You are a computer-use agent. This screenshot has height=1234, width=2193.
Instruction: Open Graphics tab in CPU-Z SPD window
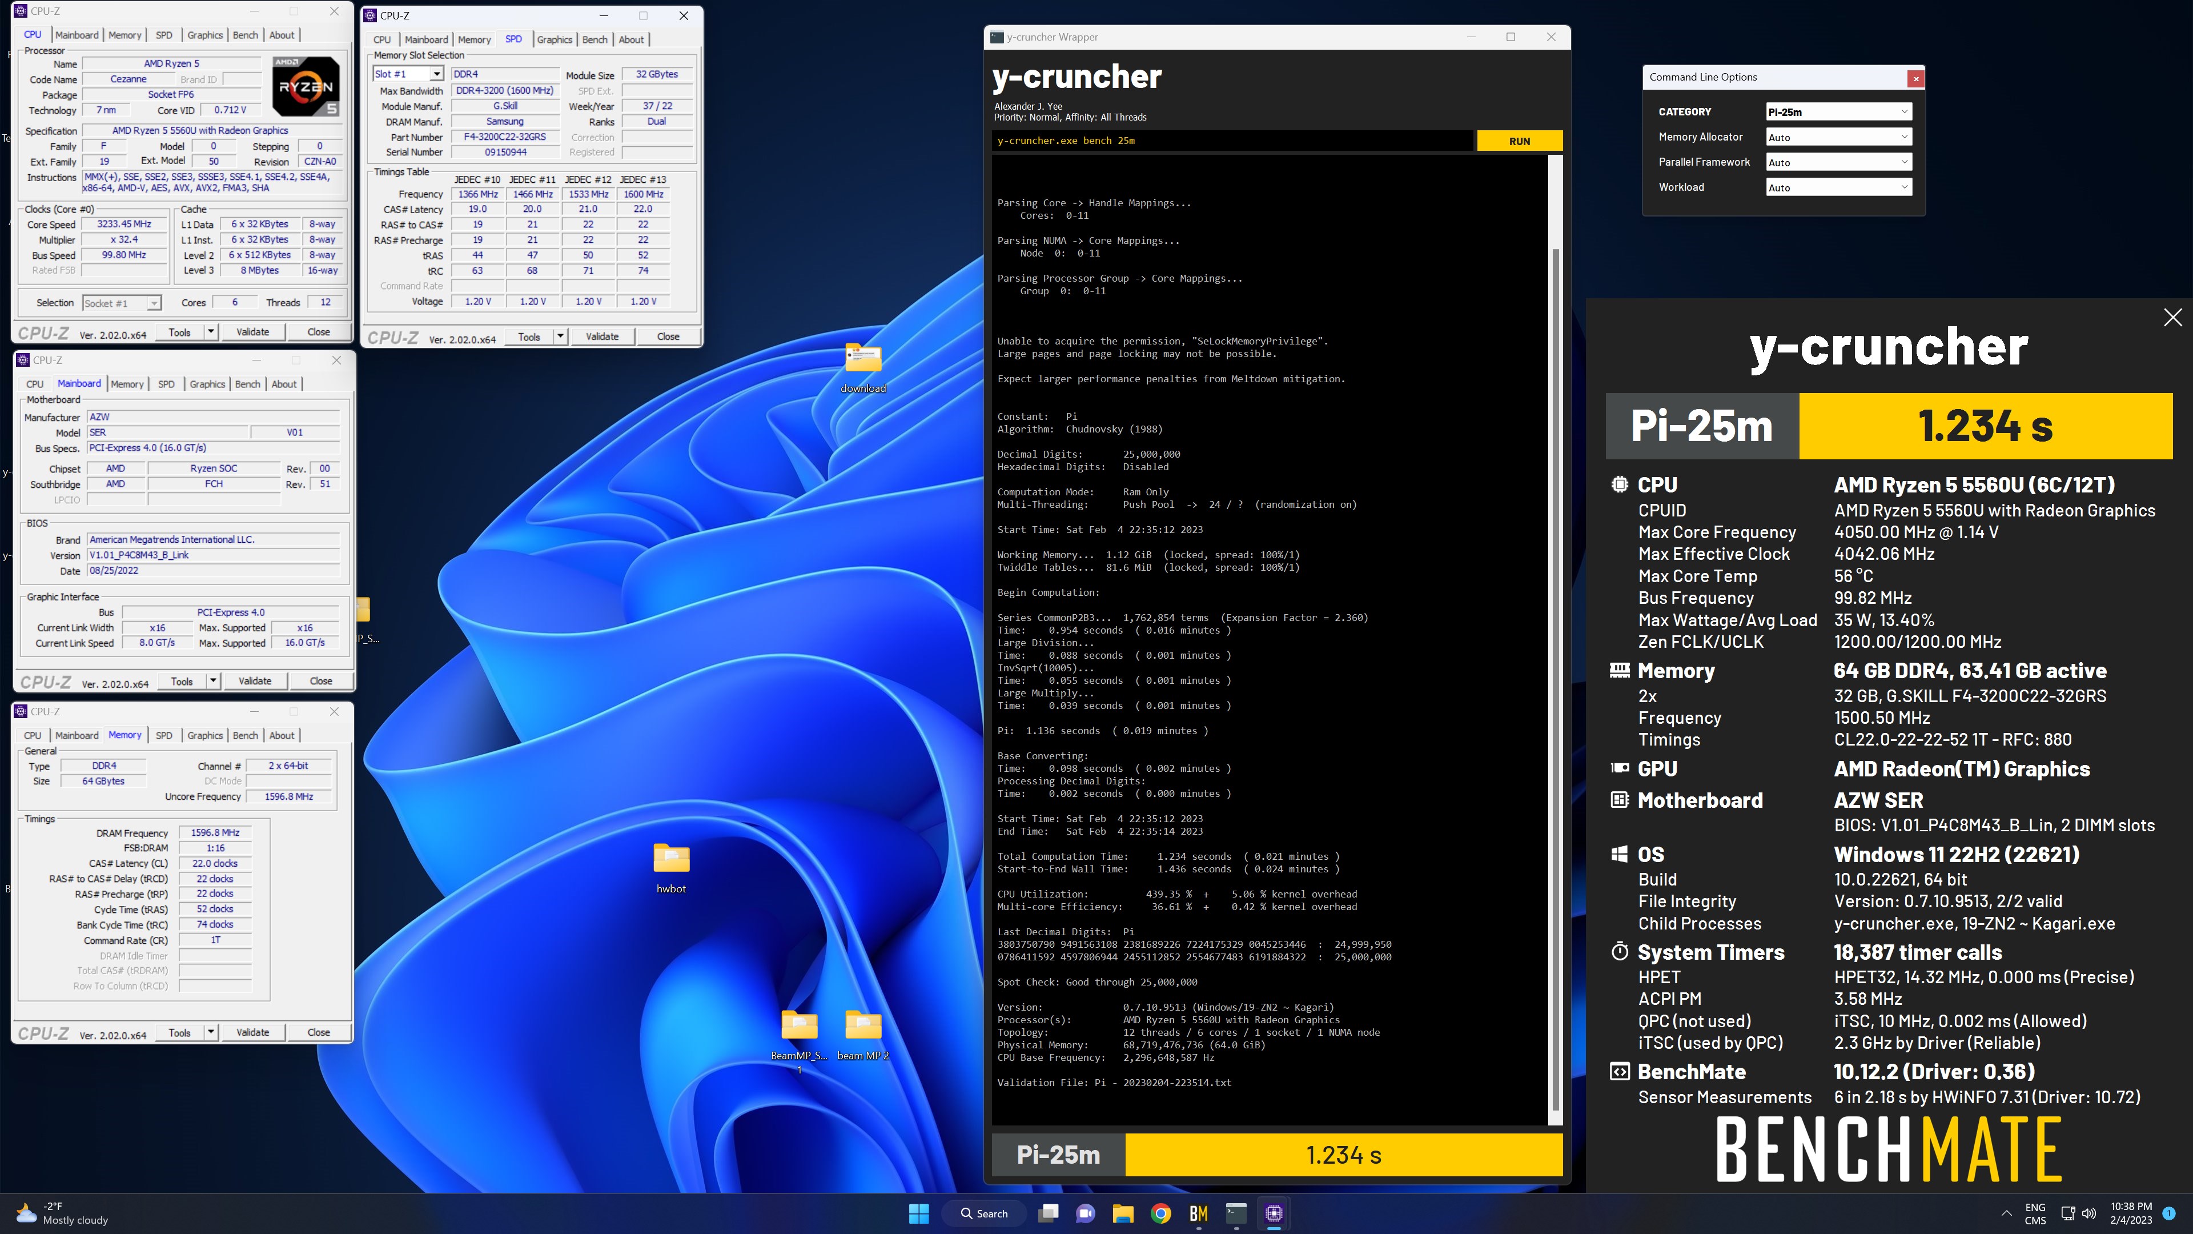click(x=554, y=39)
